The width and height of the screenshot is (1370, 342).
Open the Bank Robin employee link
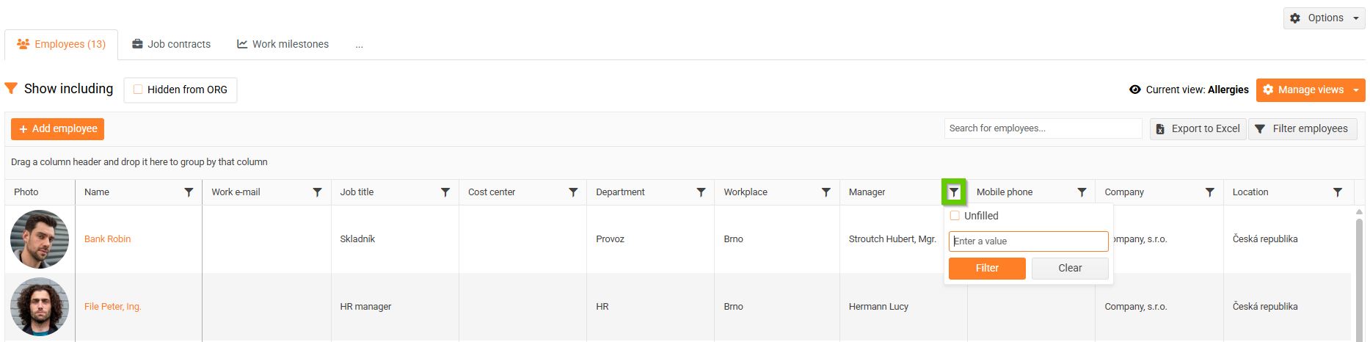click(107, 239)
